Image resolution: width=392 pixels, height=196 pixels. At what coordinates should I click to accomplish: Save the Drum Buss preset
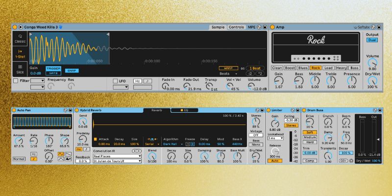coord(379,110)
